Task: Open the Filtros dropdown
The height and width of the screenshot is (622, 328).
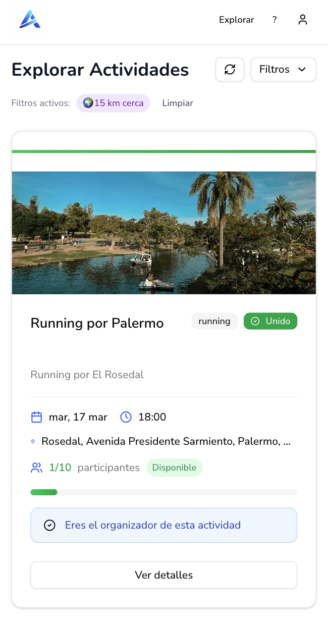Action: coord(283,69)
